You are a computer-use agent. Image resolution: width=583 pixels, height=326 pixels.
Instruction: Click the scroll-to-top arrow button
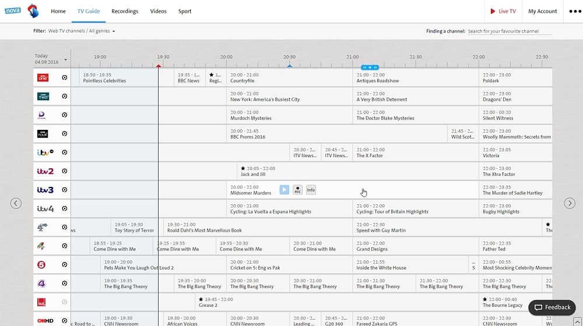pos(577,321)
